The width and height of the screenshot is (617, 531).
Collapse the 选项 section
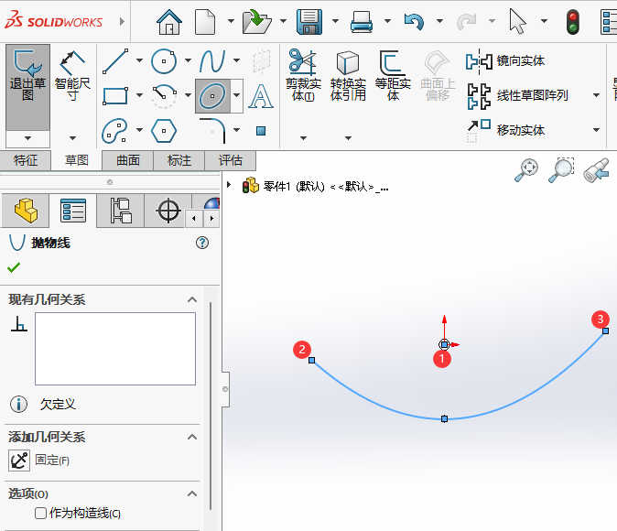pyautogui.click(x=192, y=493)
